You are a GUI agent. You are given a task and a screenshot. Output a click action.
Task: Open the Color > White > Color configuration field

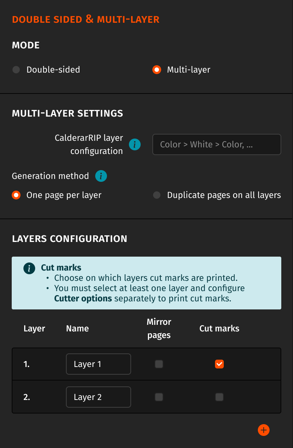216,144
